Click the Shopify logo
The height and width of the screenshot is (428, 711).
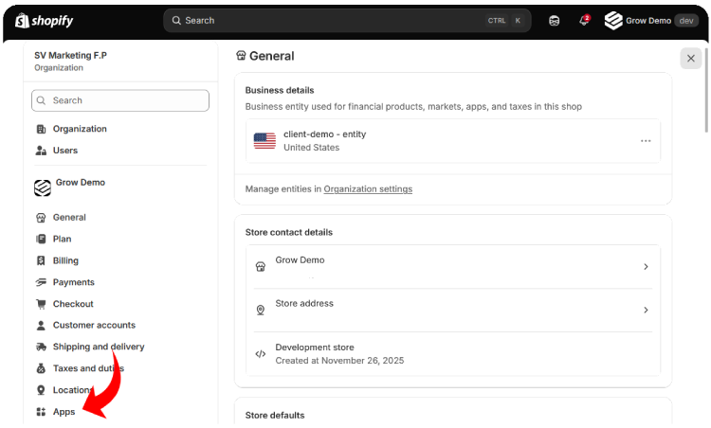44,21
